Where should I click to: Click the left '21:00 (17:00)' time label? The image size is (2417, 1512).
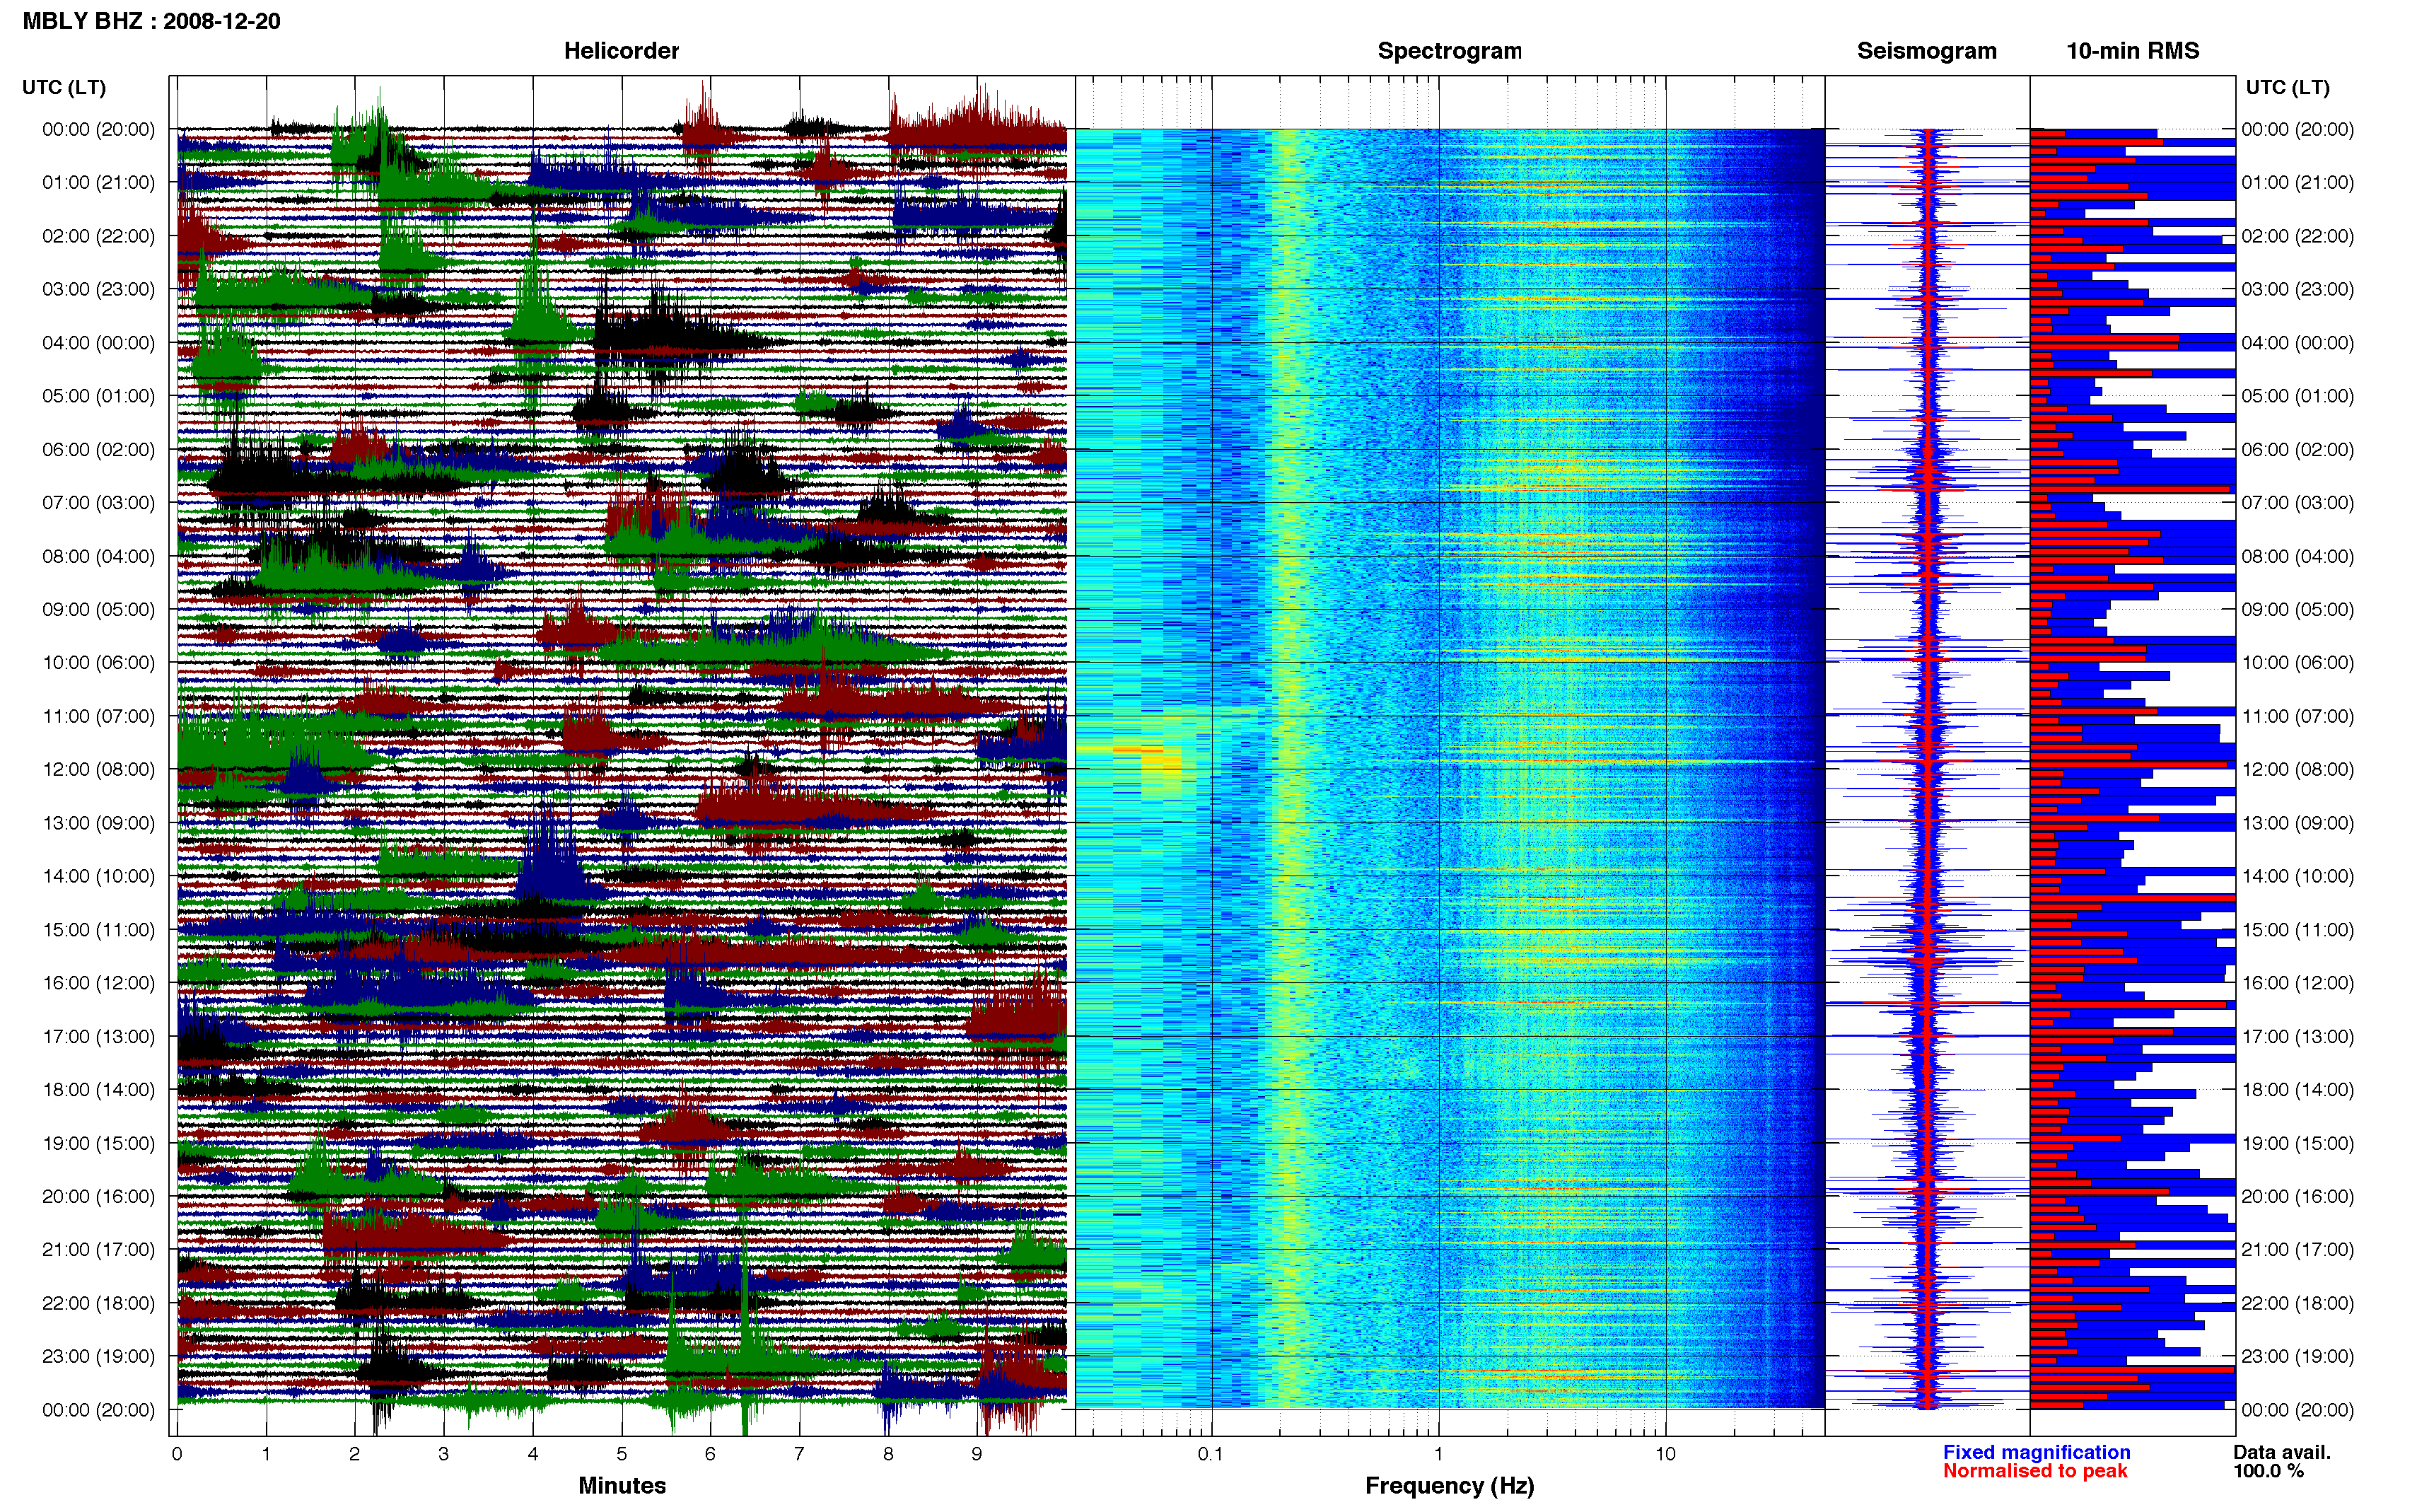click(x=98, y=1249)
